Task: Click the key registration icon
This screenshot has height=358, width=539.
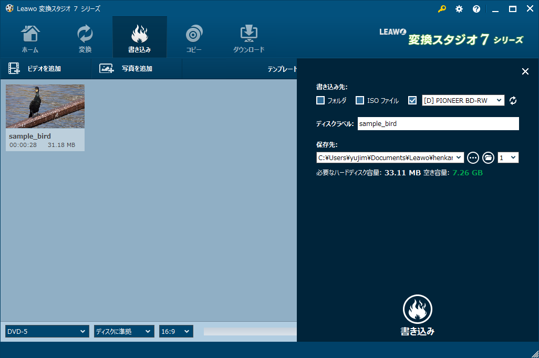Action: coord(442,9)
